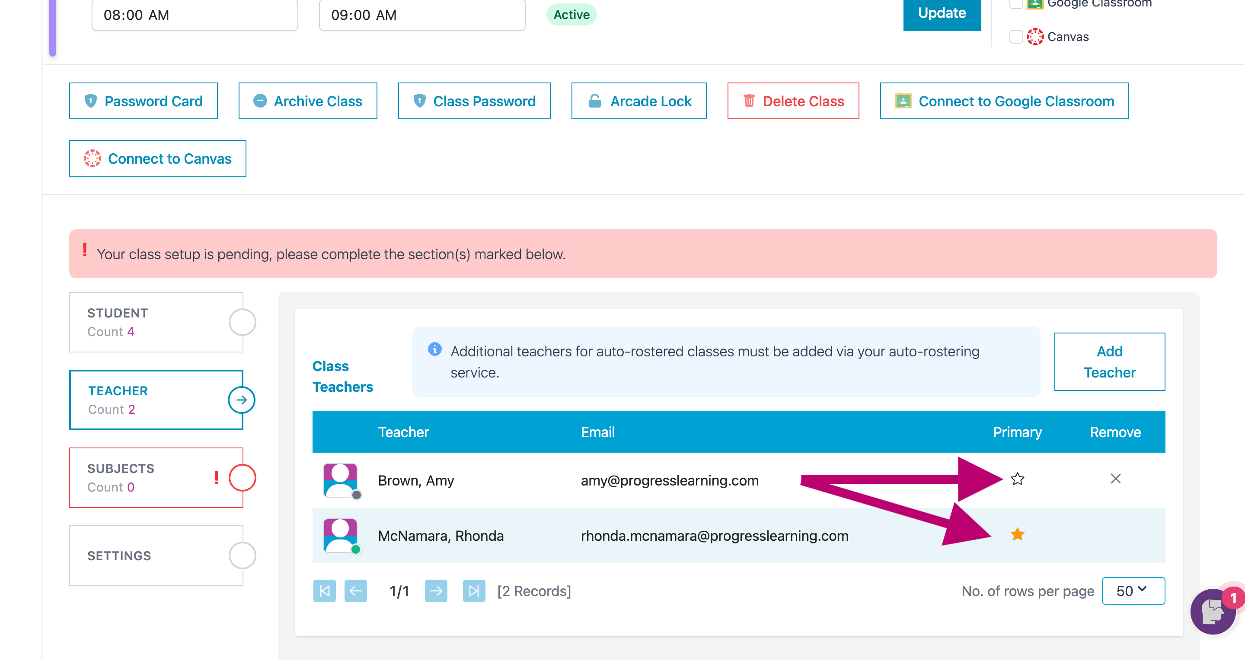This screenshot has height=660, width=1245.
Task: Mark Amy Brown as primary teacher star
Action: (1017, 479)
